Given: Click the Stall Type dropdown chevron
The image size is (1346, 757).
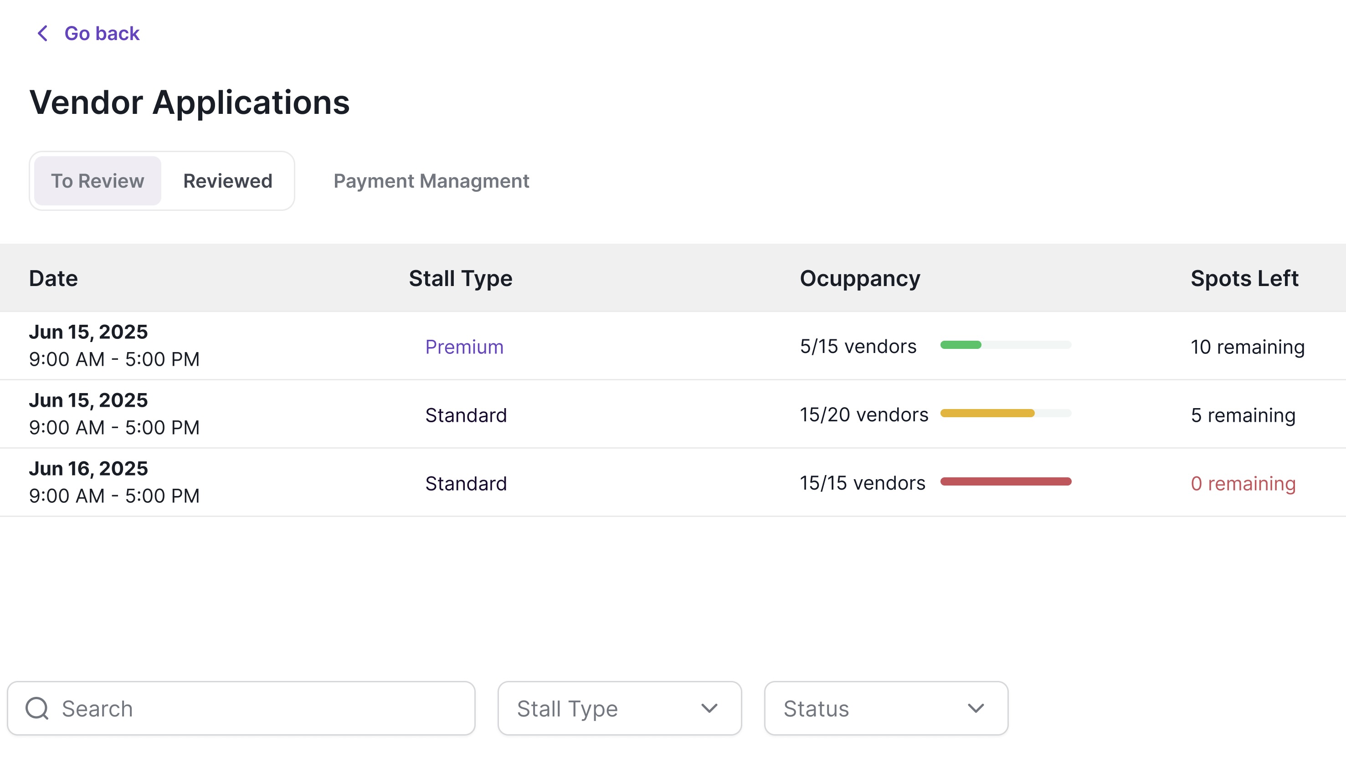Looking at the screenshot, I should point(709,708).
